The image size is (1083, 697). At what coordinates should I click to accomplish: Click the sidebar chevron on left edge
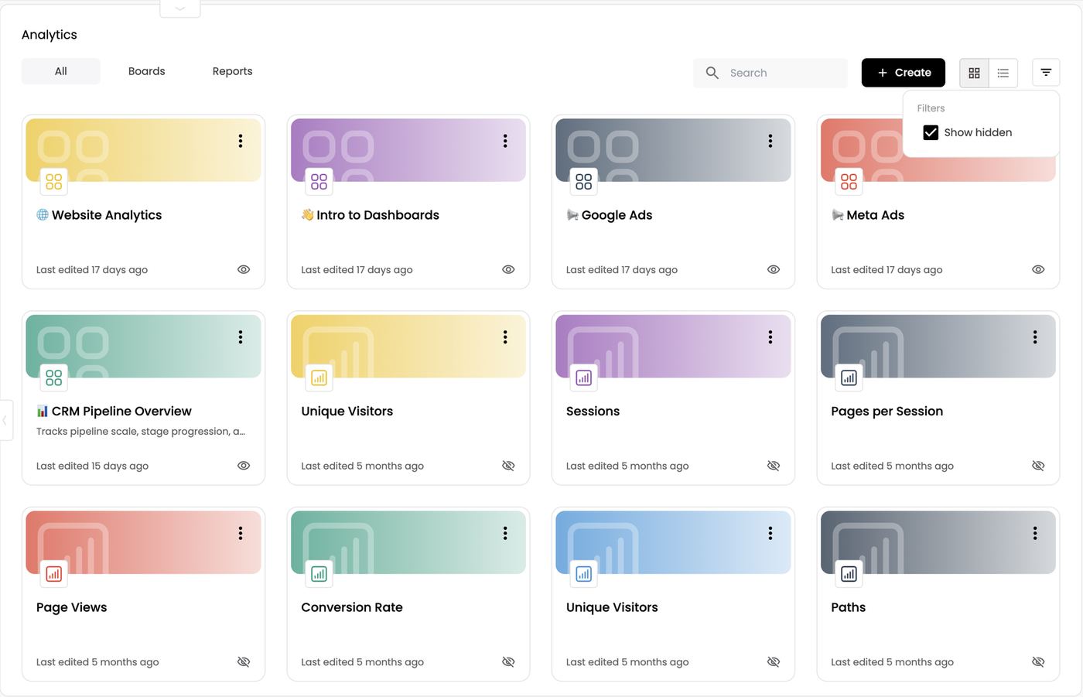5,420
